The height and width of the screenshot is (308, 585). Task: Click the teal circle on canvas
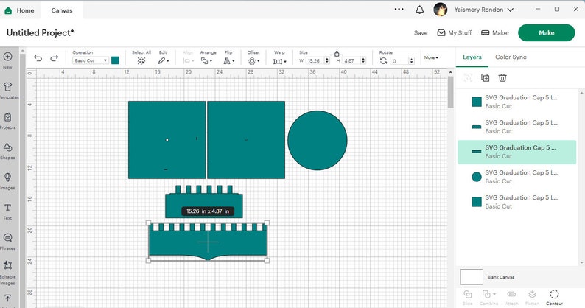pos(317,141)
